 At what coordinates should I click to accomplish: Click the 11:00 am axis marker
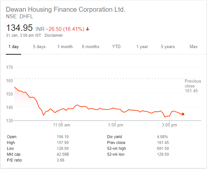click(62, 125)
